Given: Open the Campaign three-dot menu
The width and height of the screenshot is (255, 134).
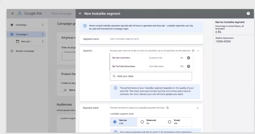Looking at the screenshot, I should point(43,25).
